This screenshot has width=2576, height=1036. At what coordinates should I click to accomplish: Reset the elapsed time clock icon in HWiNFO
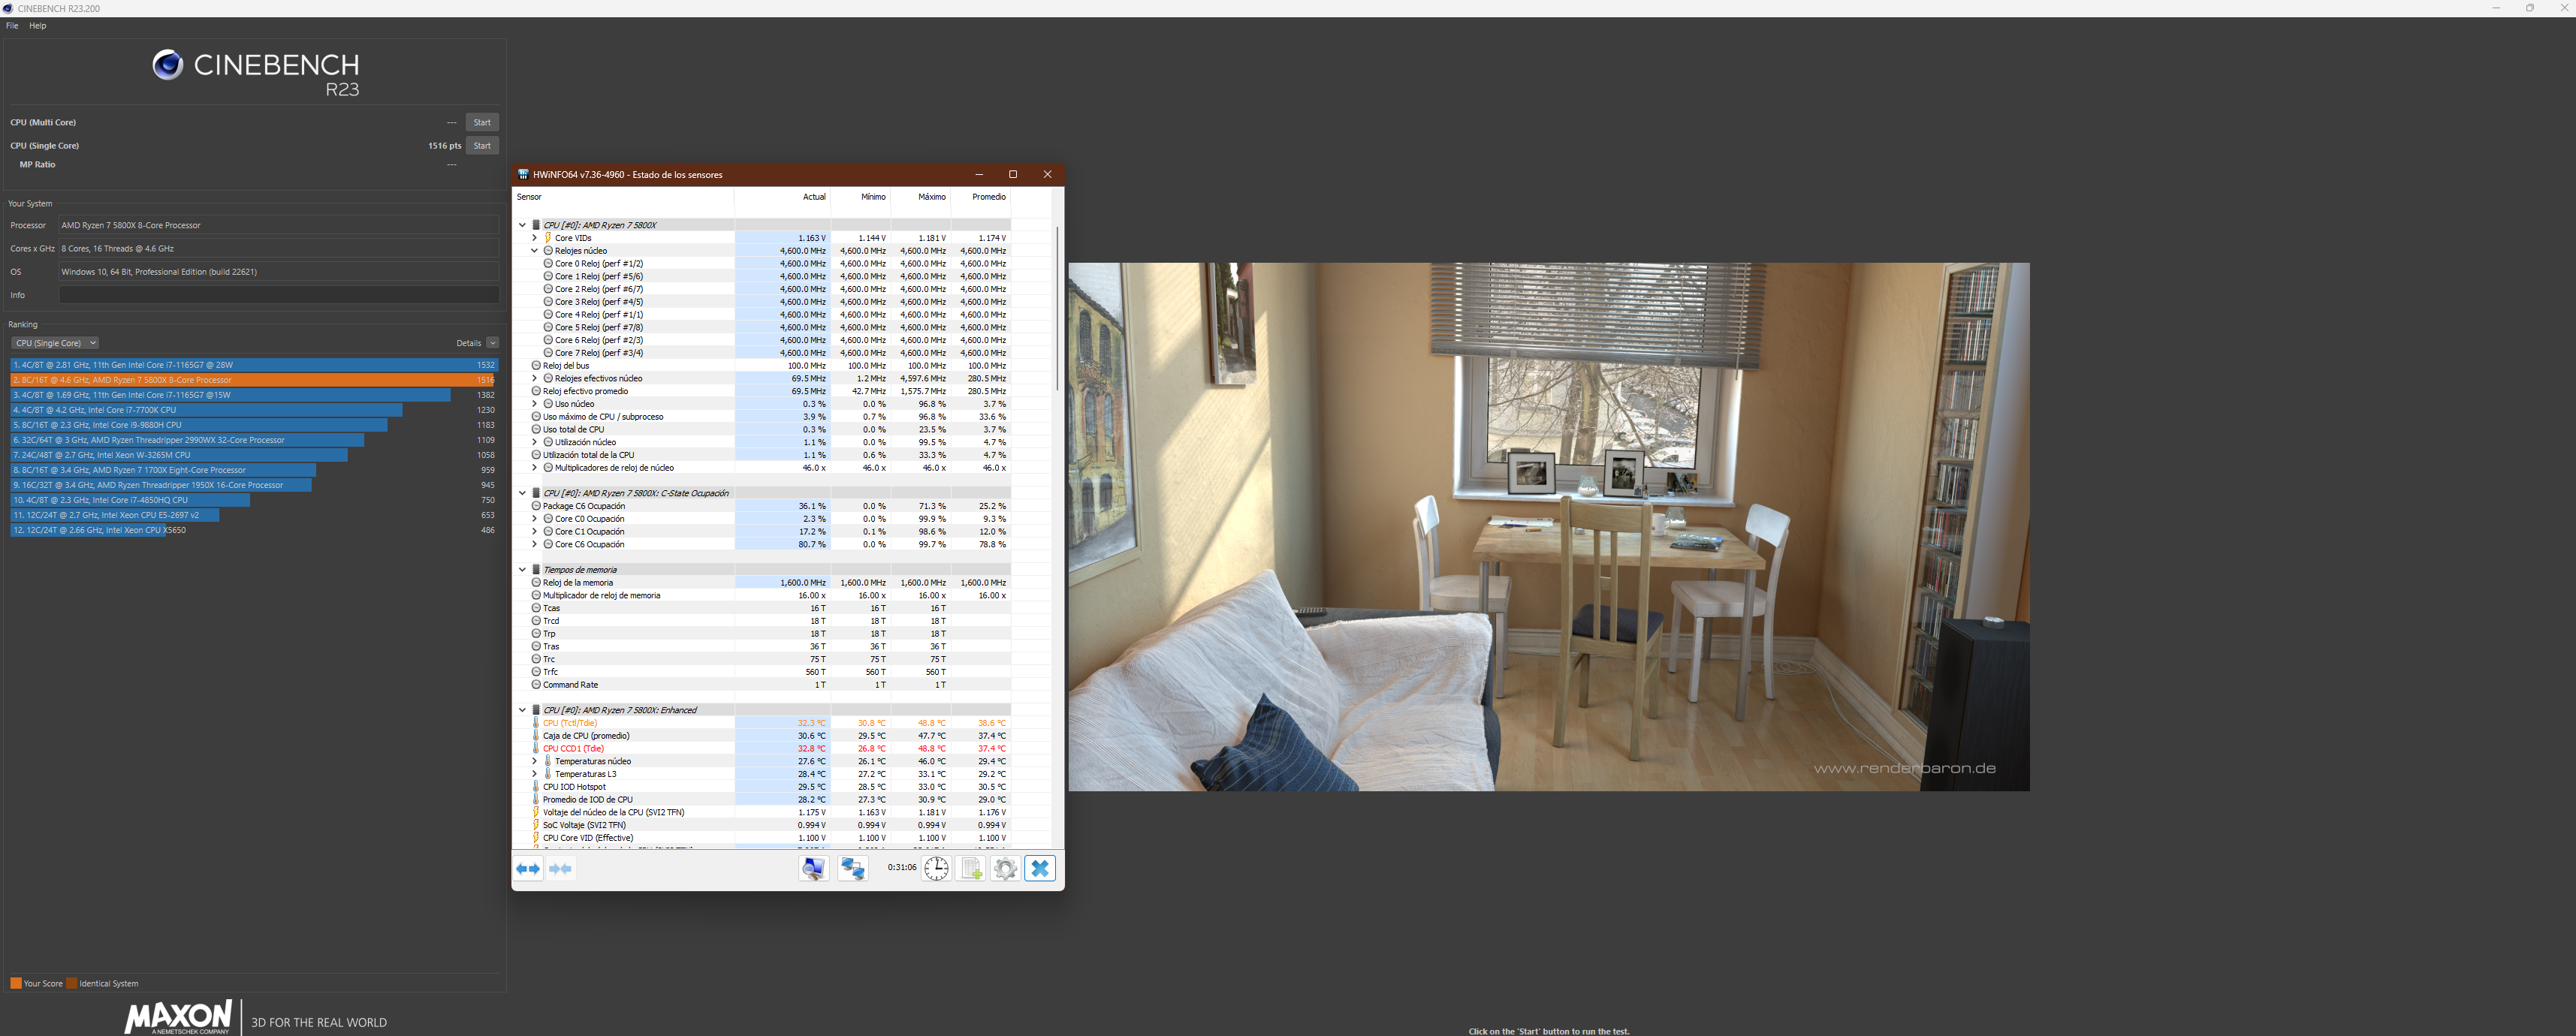coord(936,869)
